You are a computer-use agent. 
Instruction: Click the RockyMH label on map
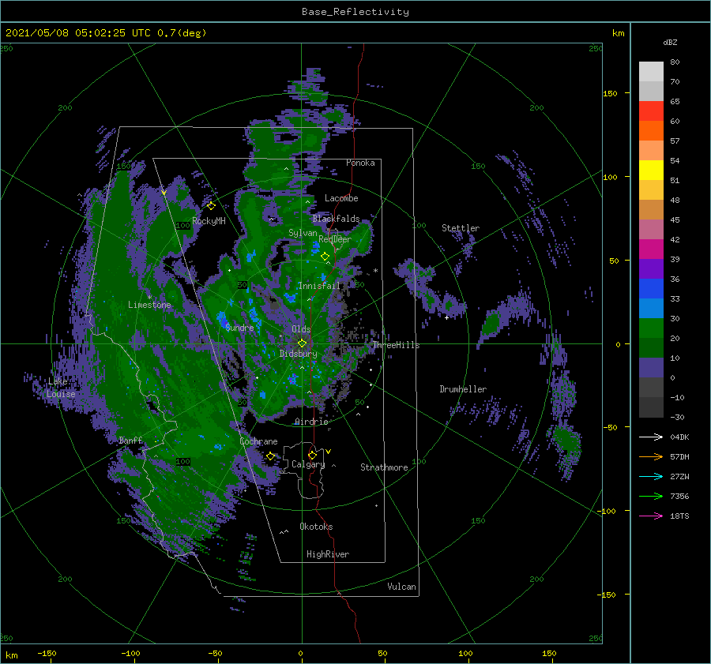tap(209, 221)
